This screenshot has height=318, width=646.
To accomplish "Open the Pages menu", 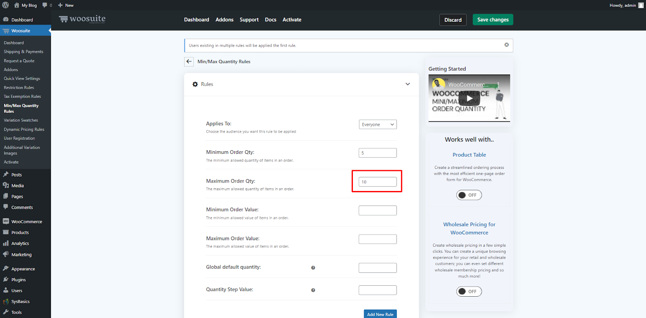I will (17, 197).
